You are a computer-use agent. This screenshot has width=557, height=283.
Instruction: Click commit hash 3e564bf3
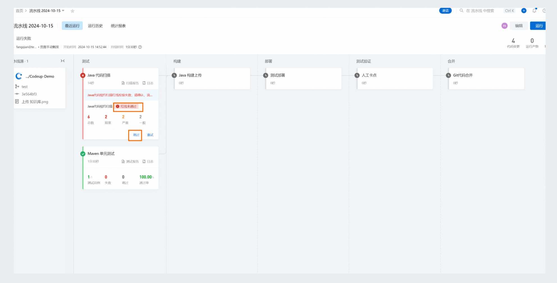pyautogui.click(x=29, y=94)
